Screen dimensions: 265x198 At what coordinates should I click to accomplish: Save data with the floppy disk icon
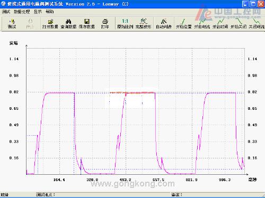click(x=87, y=24)
